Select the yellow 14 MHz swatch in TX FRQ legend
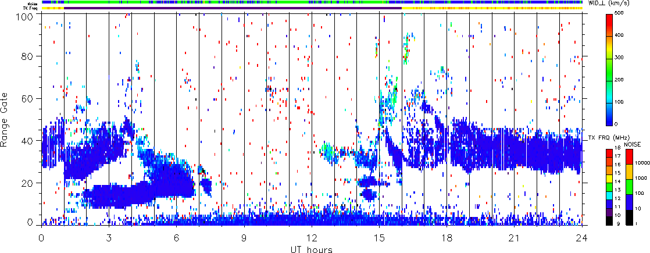 coord(609,179)
